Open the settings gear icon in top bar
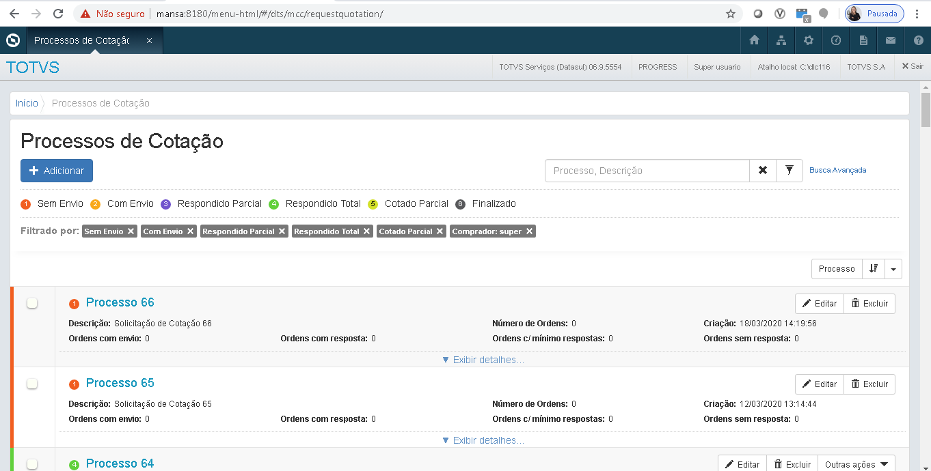Viewport: 931px width, 471px height. click(x=809, y=40)
